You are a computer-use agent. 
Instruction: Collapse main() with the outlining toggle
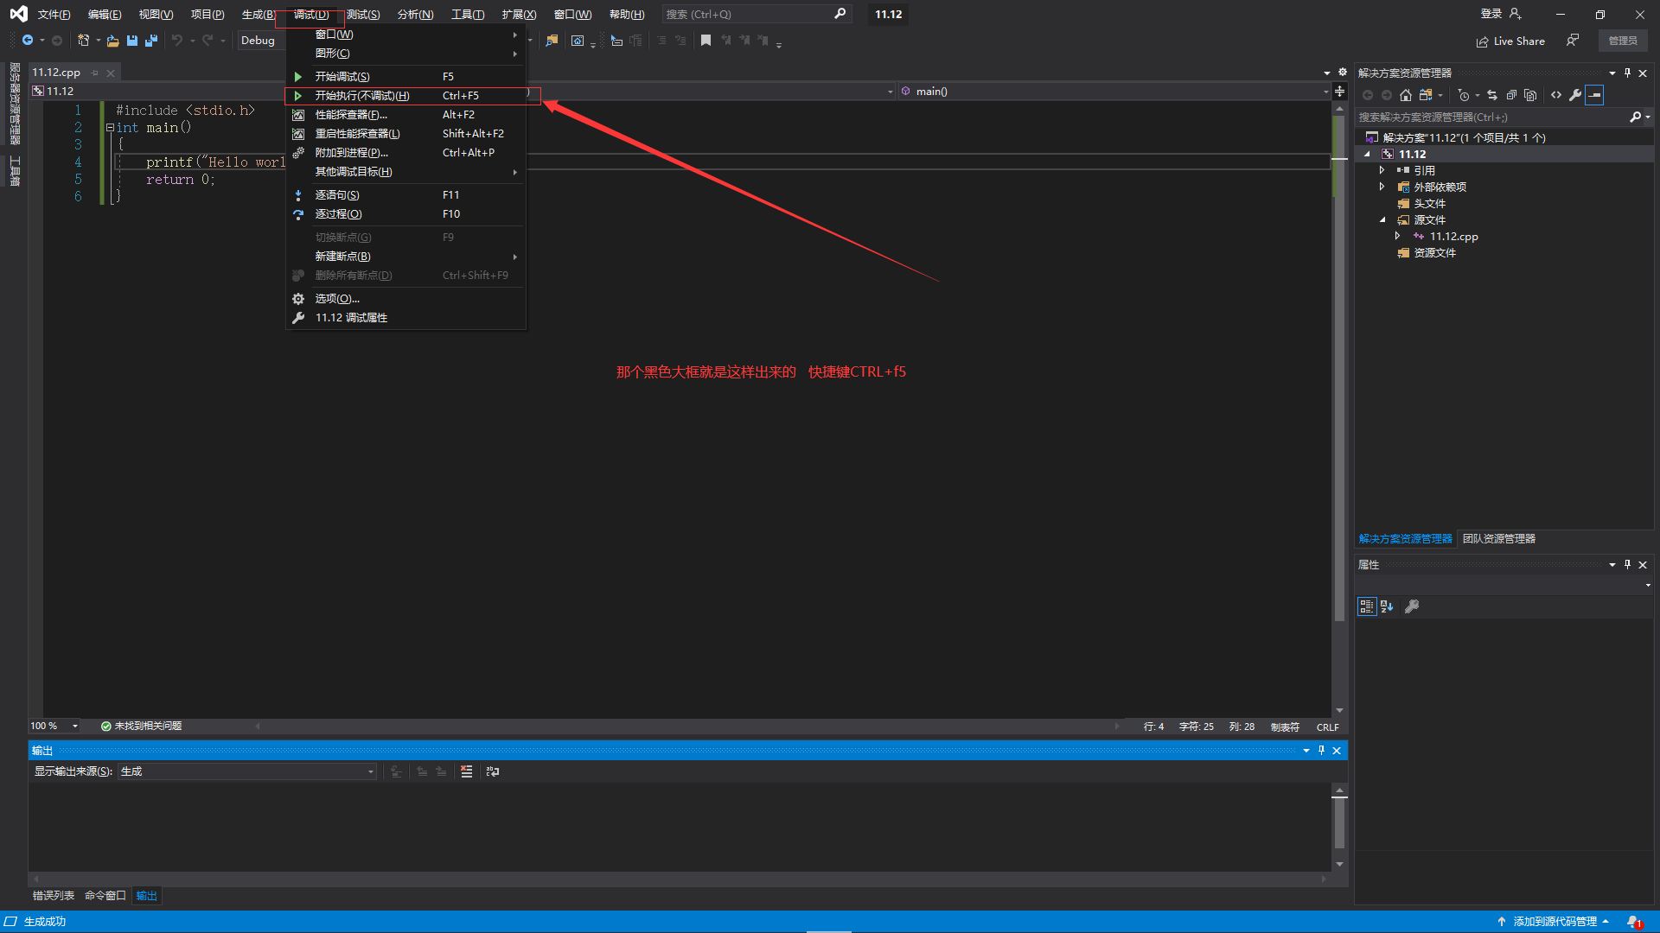tap(110, 128)
